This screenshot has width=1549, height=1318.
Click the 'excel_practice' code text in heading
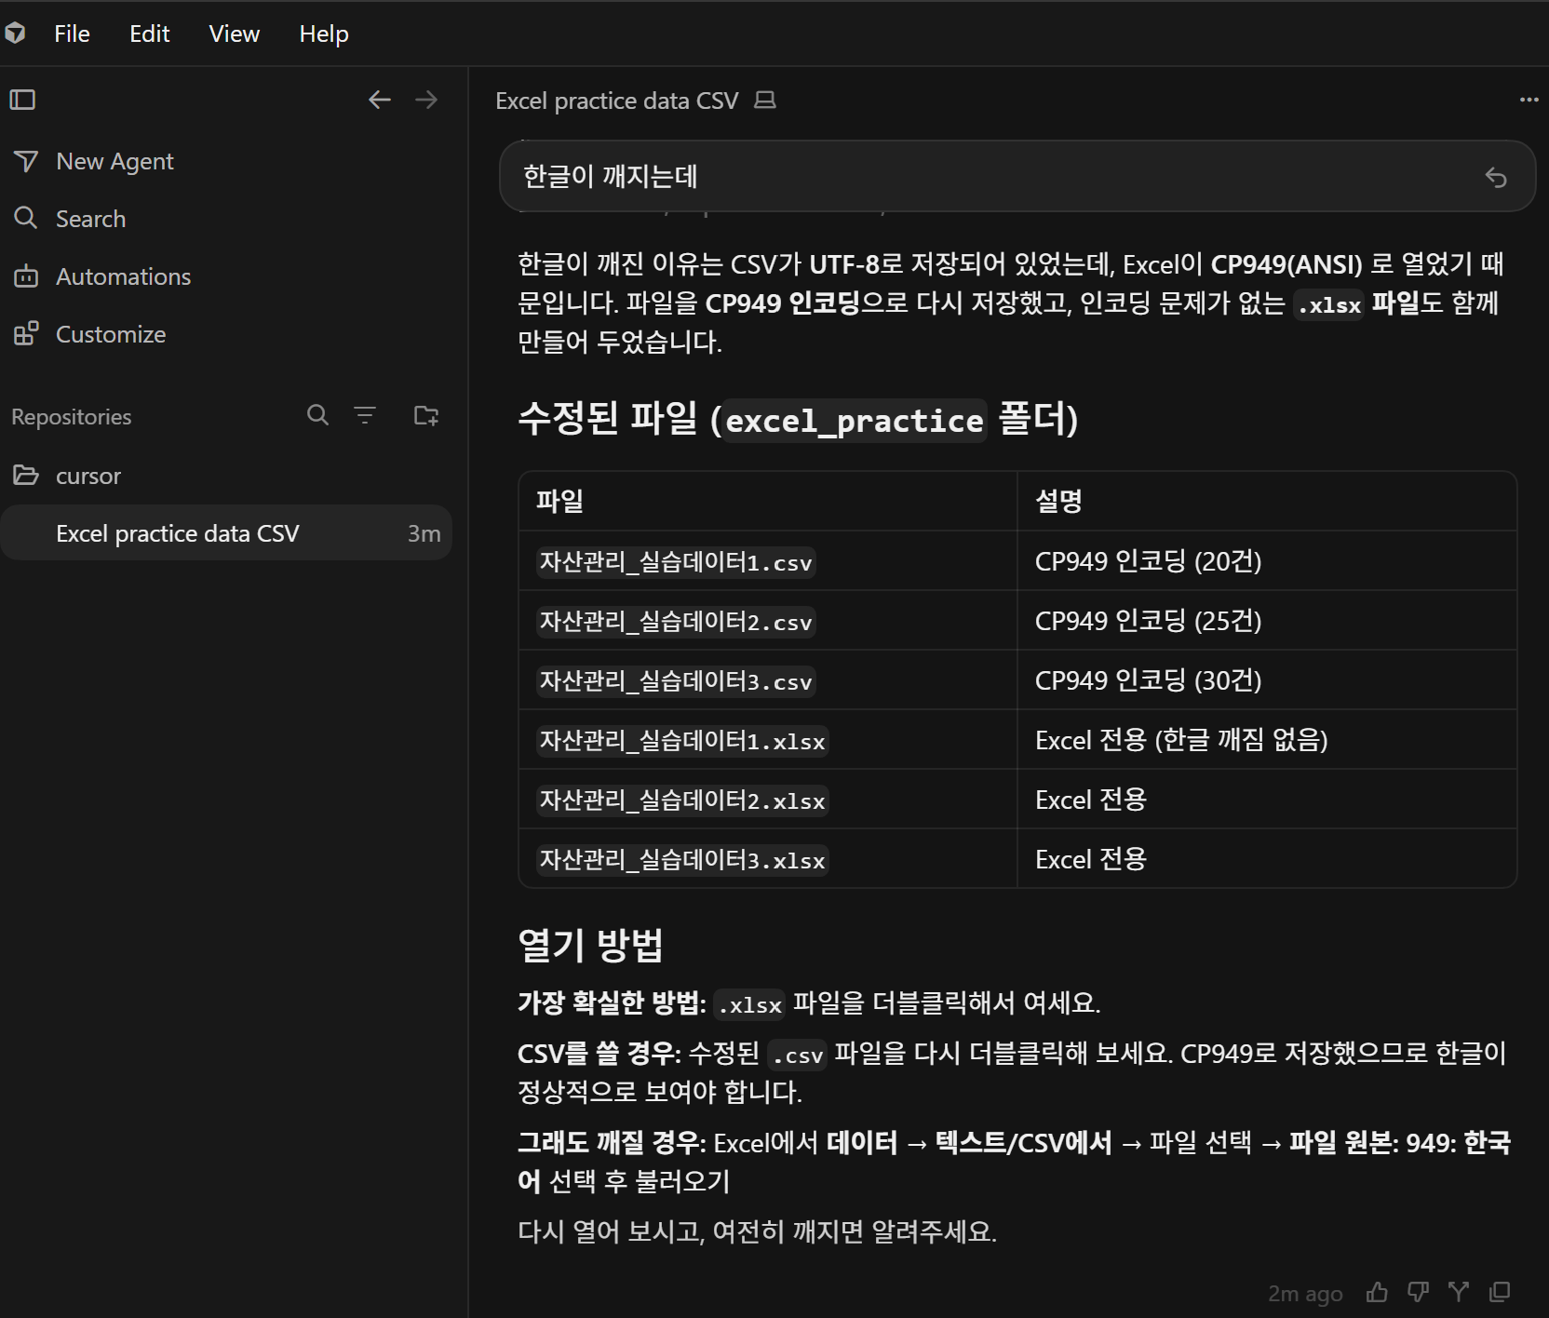854,421
